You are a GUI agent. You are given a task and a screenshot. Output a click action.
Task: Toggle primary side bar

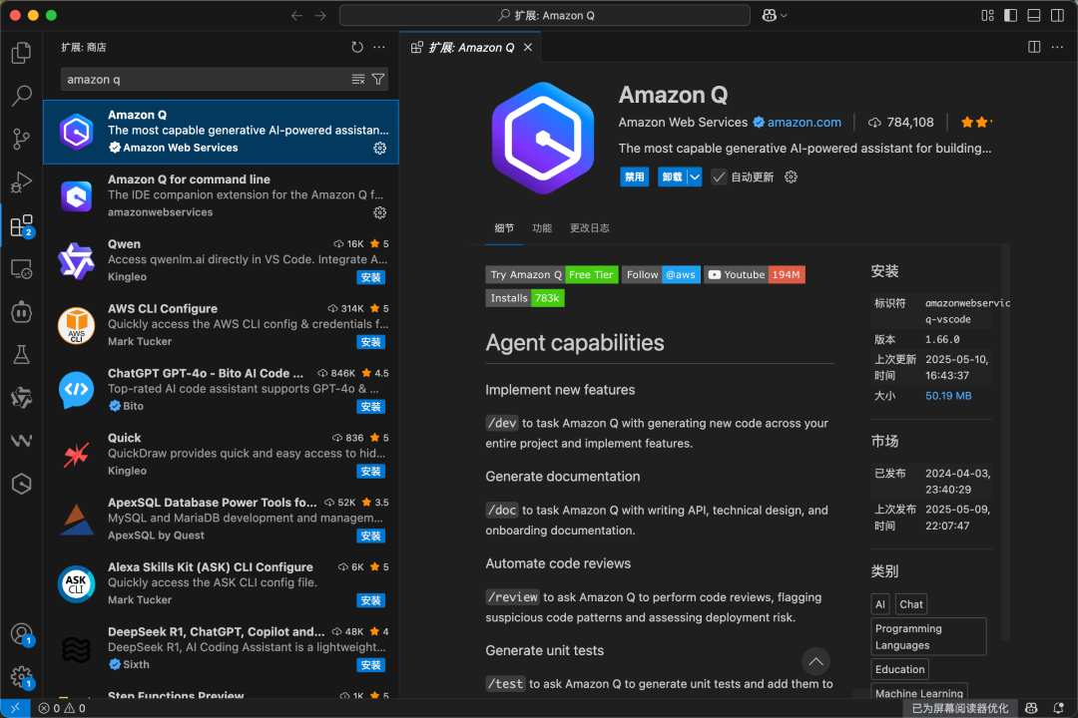1010,15
